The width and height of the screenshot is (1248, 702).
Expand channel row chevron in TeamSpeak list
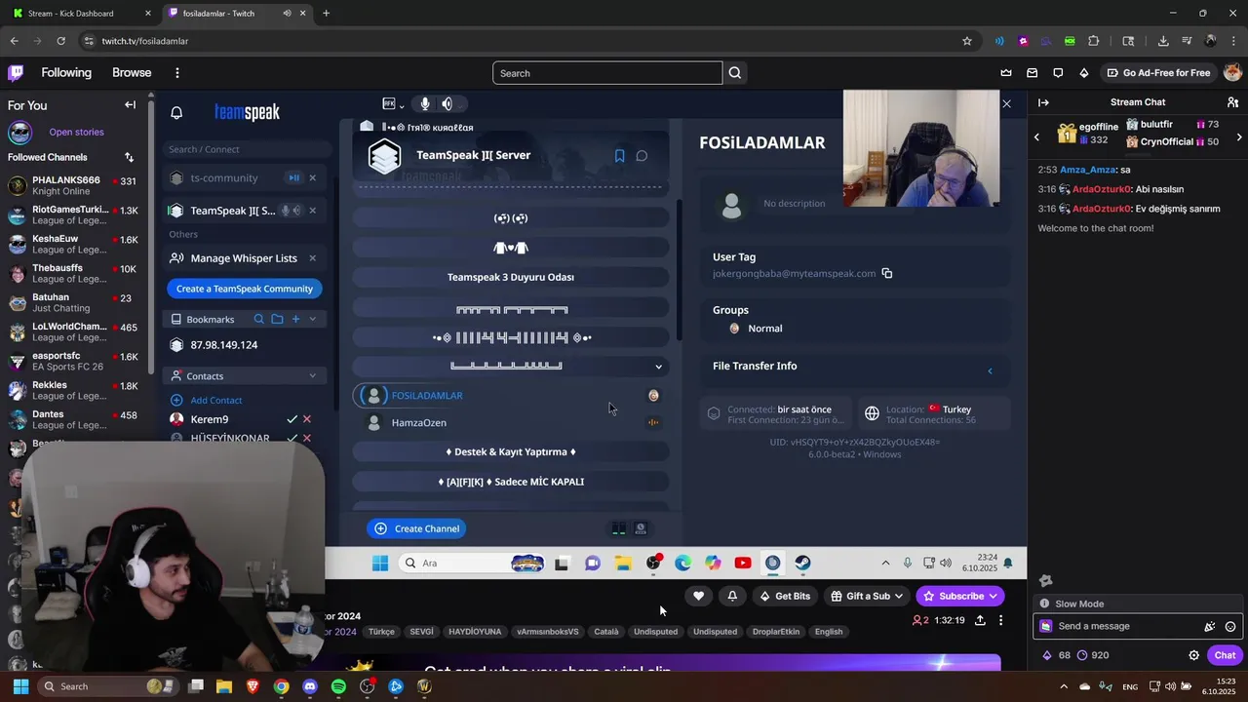[x=658, y=367]
